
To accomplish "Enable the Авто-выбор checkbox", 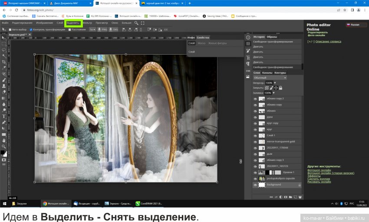I will click(10, 29).
